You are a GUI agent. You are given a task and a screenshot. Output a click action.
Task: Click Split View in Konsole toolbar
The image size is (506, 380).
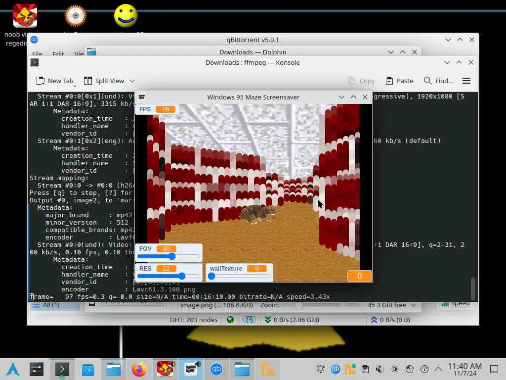point(104,81)
